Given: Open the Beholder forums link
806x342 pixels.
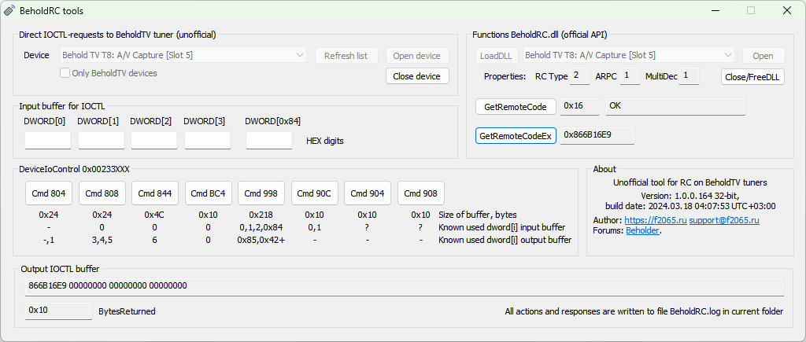Looking at the screenshot, I should coord(642,231).
